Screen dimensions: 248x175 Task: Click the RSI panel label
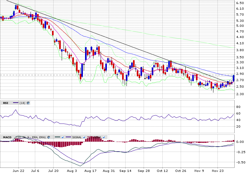[6, 103]
